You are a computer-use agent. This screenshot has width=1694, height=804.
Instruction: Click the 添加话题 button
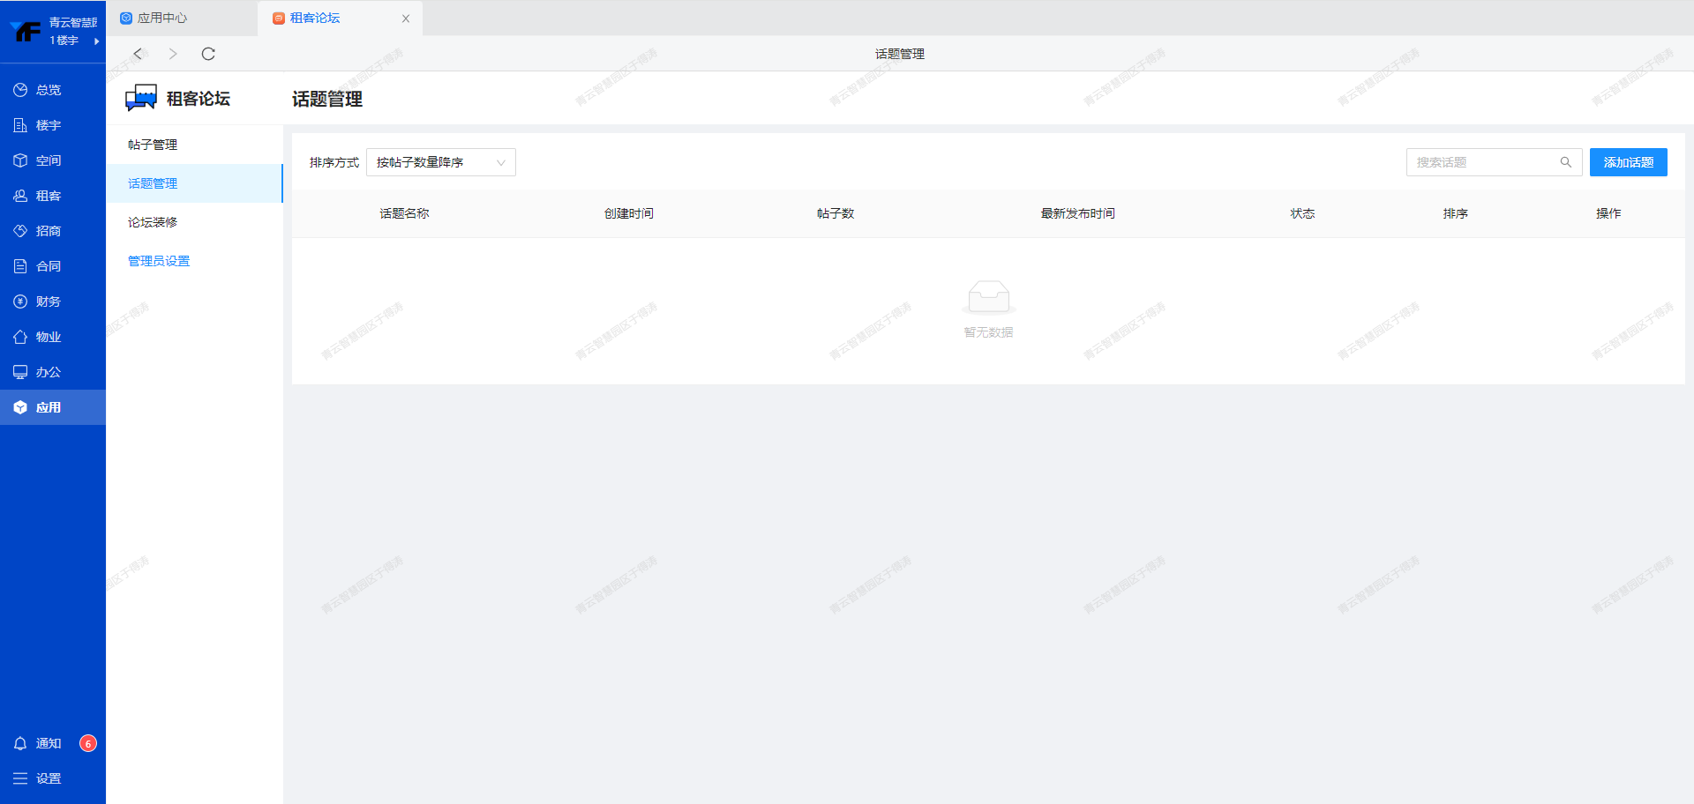coord(1628,162)
